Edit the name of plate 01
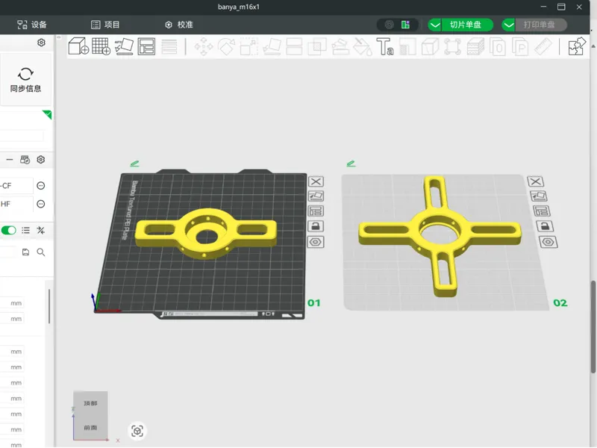 (134, 164)
